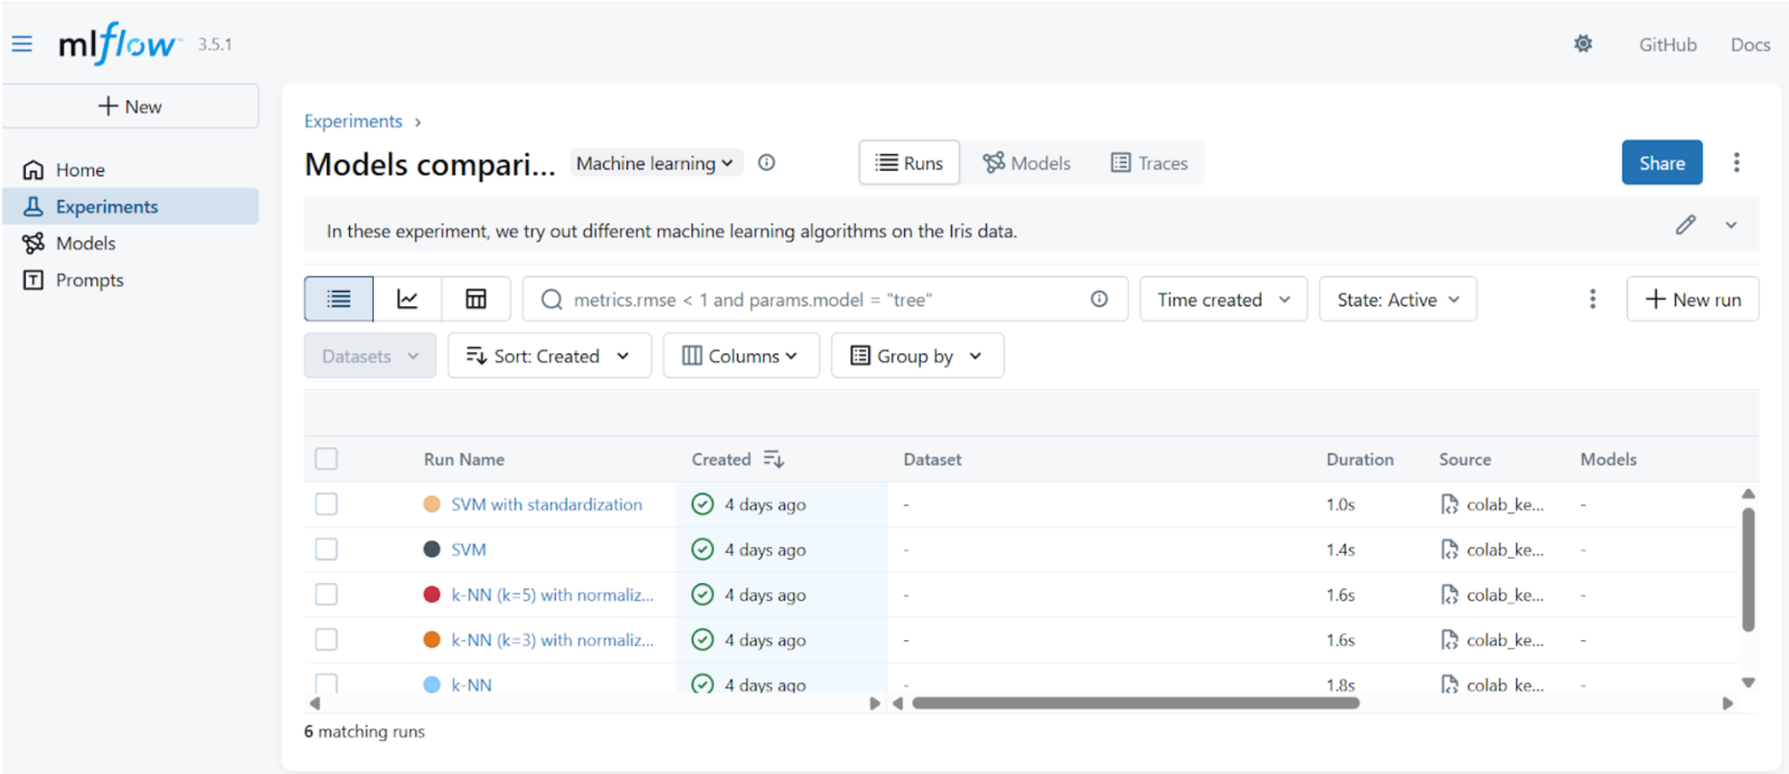Switch to the Traces tab
1789x774 pixels.
click(1149, 163)
